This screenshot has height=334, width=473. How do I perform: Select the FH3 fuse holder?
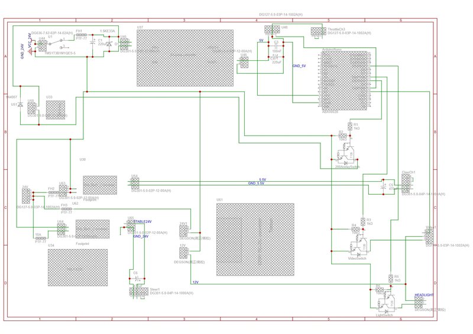click(x=66, y=209)
